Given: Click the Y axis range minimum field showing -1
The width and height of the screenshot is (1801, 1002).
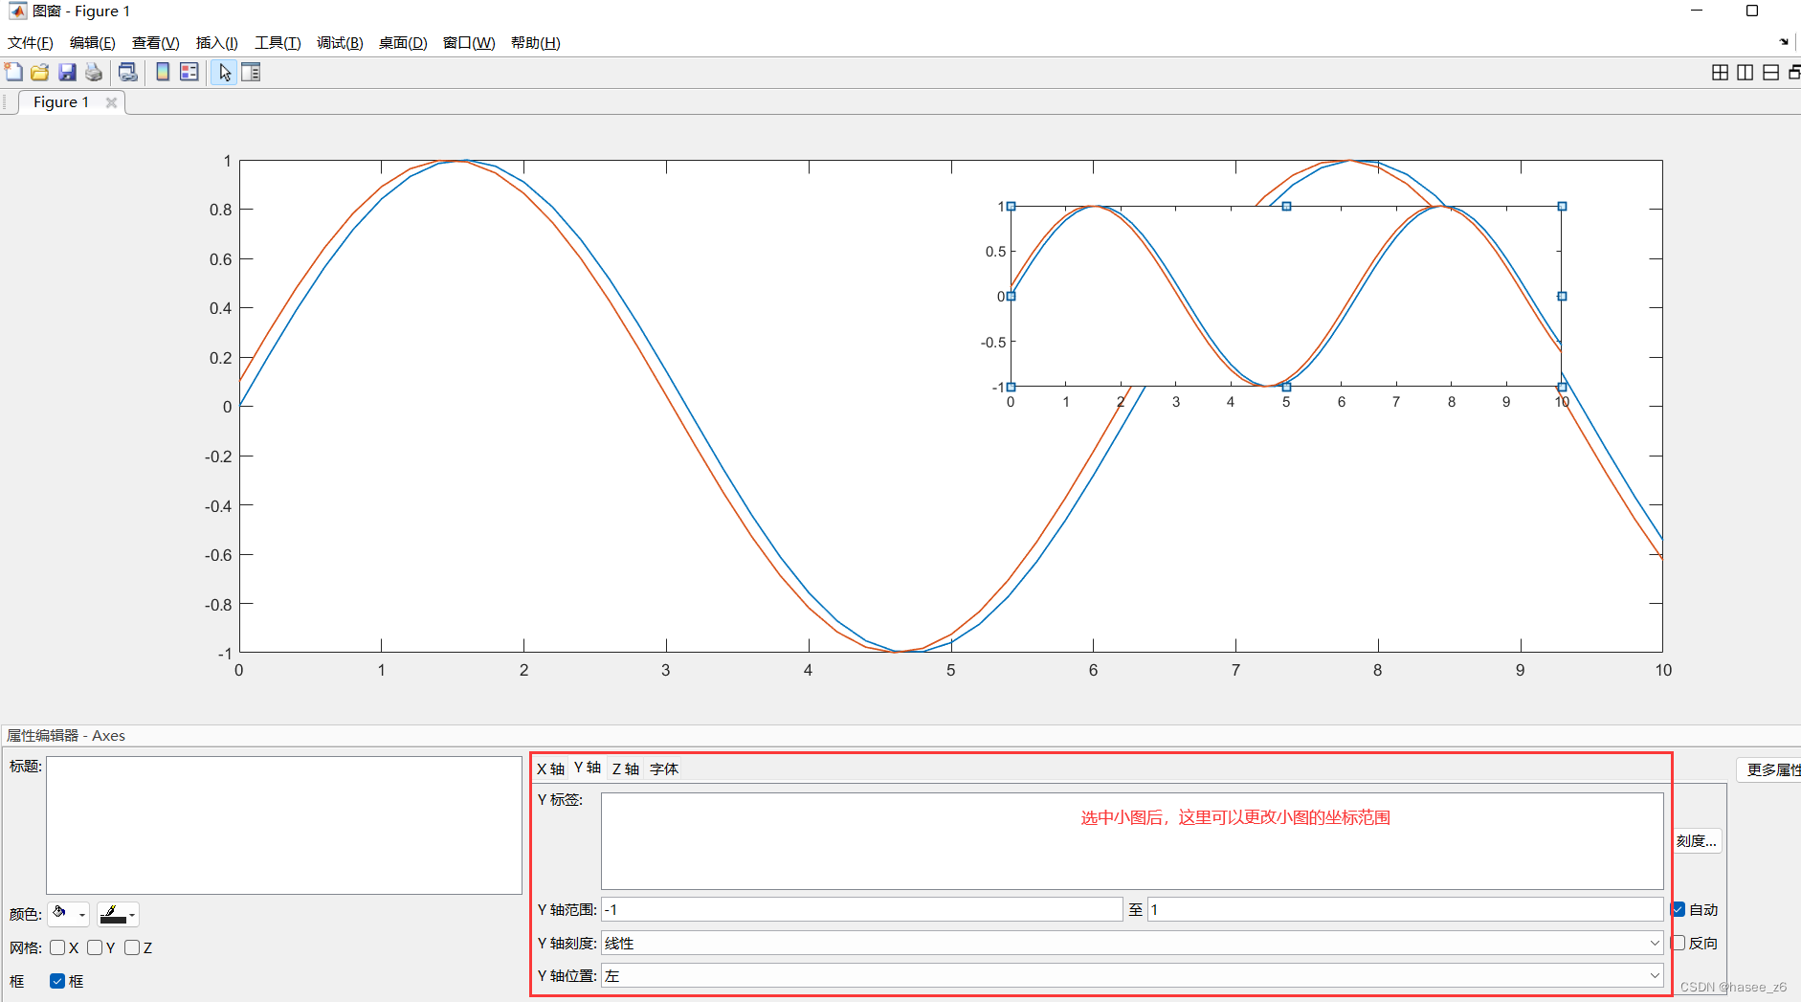Looking at the screenshot, I should 861,909.
